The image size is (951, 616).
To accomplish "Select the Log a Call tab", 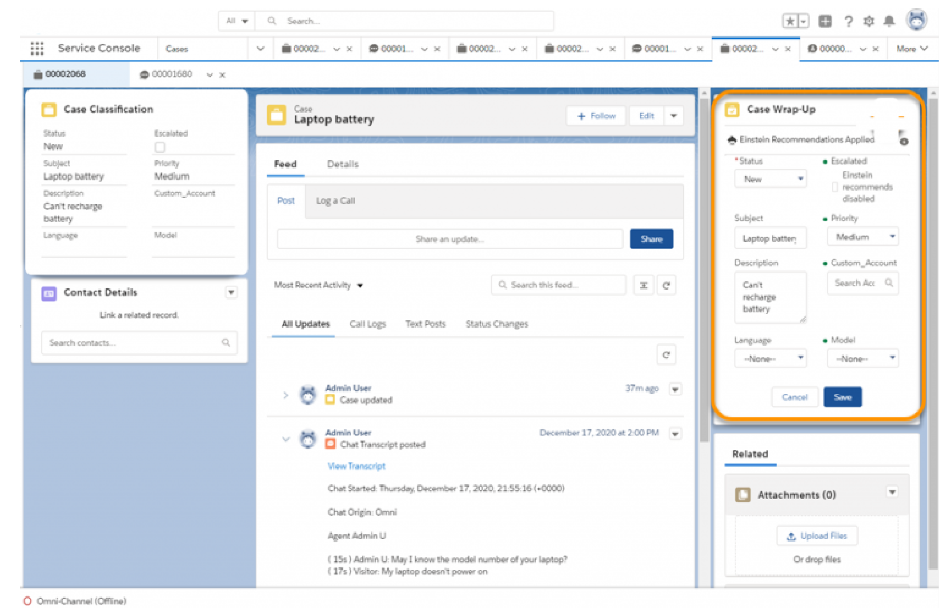I will pyautogui.click(x=335, y=201).
